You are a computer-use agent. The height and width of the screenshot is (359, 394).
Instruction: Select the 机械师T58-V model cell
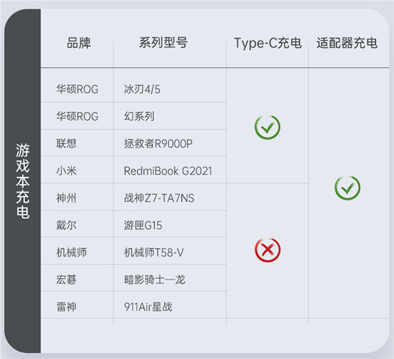154,252
